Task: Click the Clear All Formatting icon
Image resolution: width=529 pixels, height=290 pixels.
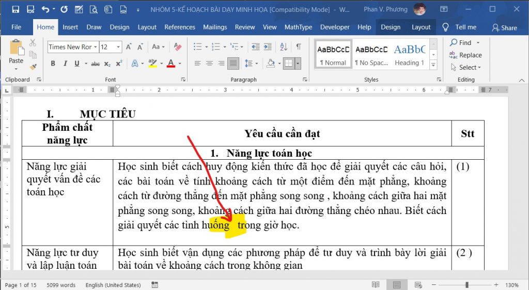Action: click(178, 47)
